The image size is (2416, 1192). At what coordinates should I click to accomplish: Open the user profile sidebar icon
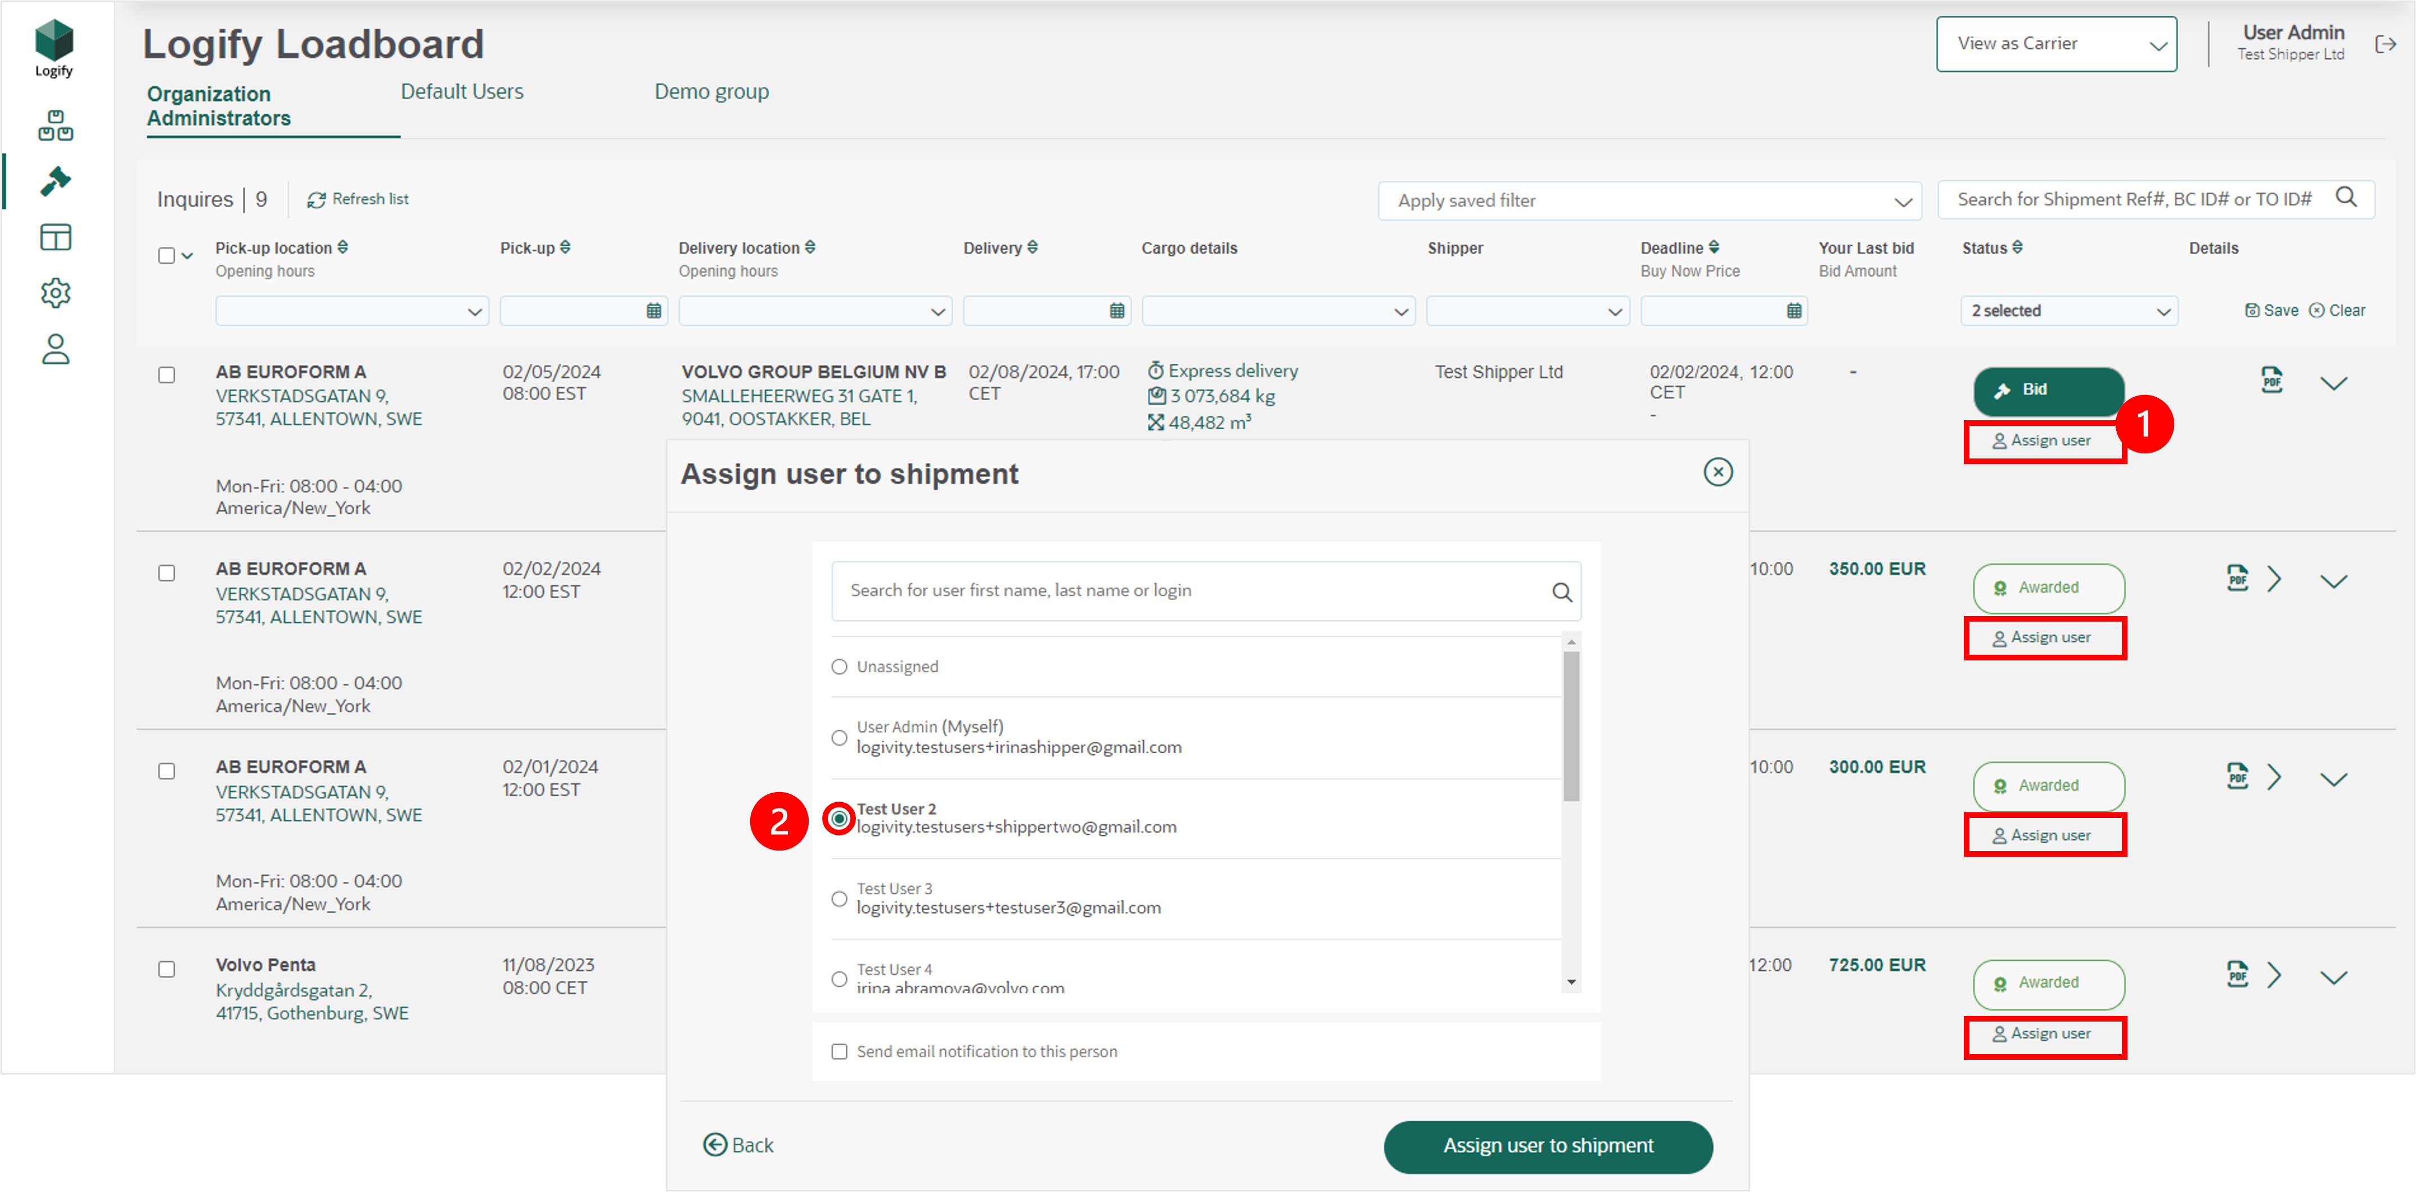pos(55,350)
